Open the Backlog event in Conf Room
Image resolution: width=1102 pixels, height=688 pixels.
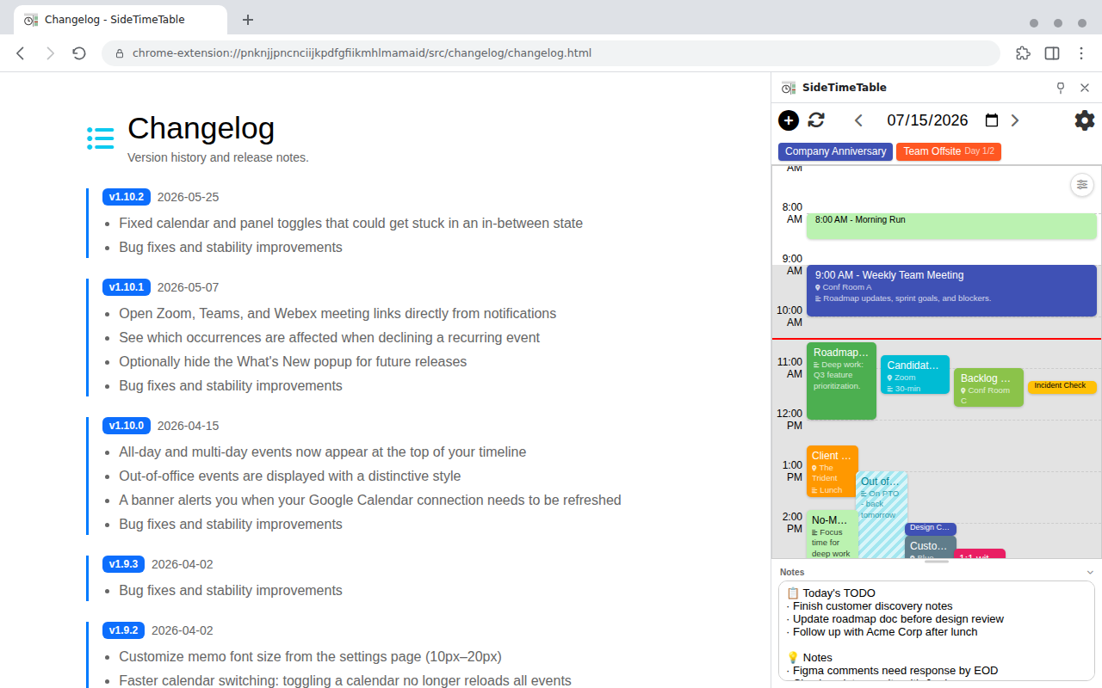[x=988, y=388]
